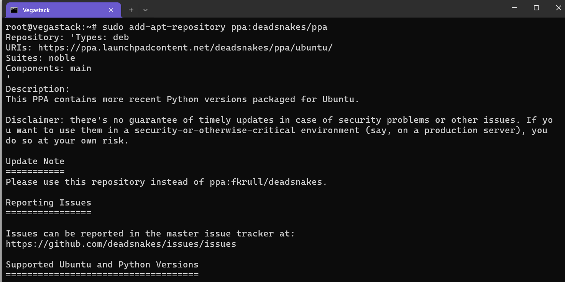Minimize the terminal window
The height and width of the screenshot is (282, 565).
[514, 8]
